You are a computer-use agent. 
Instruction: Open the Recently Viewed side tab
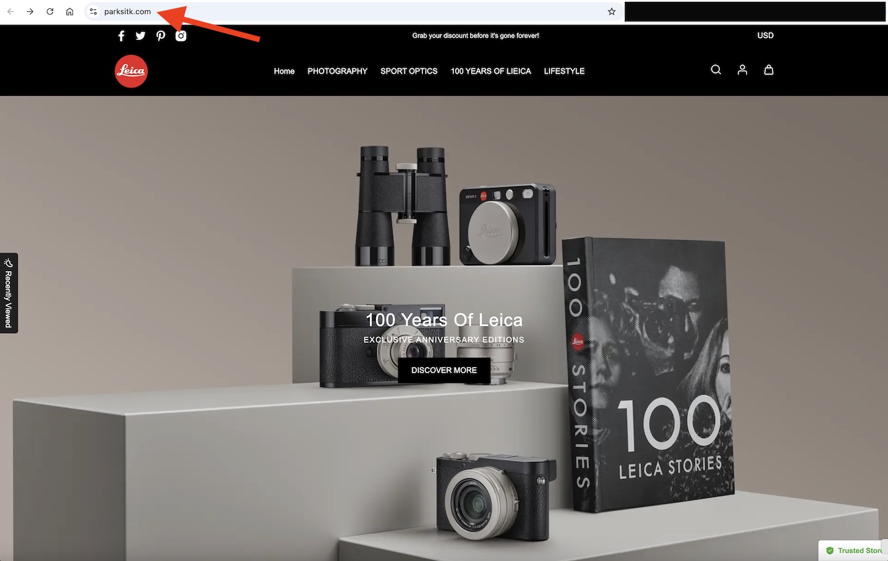pos(8,293)
